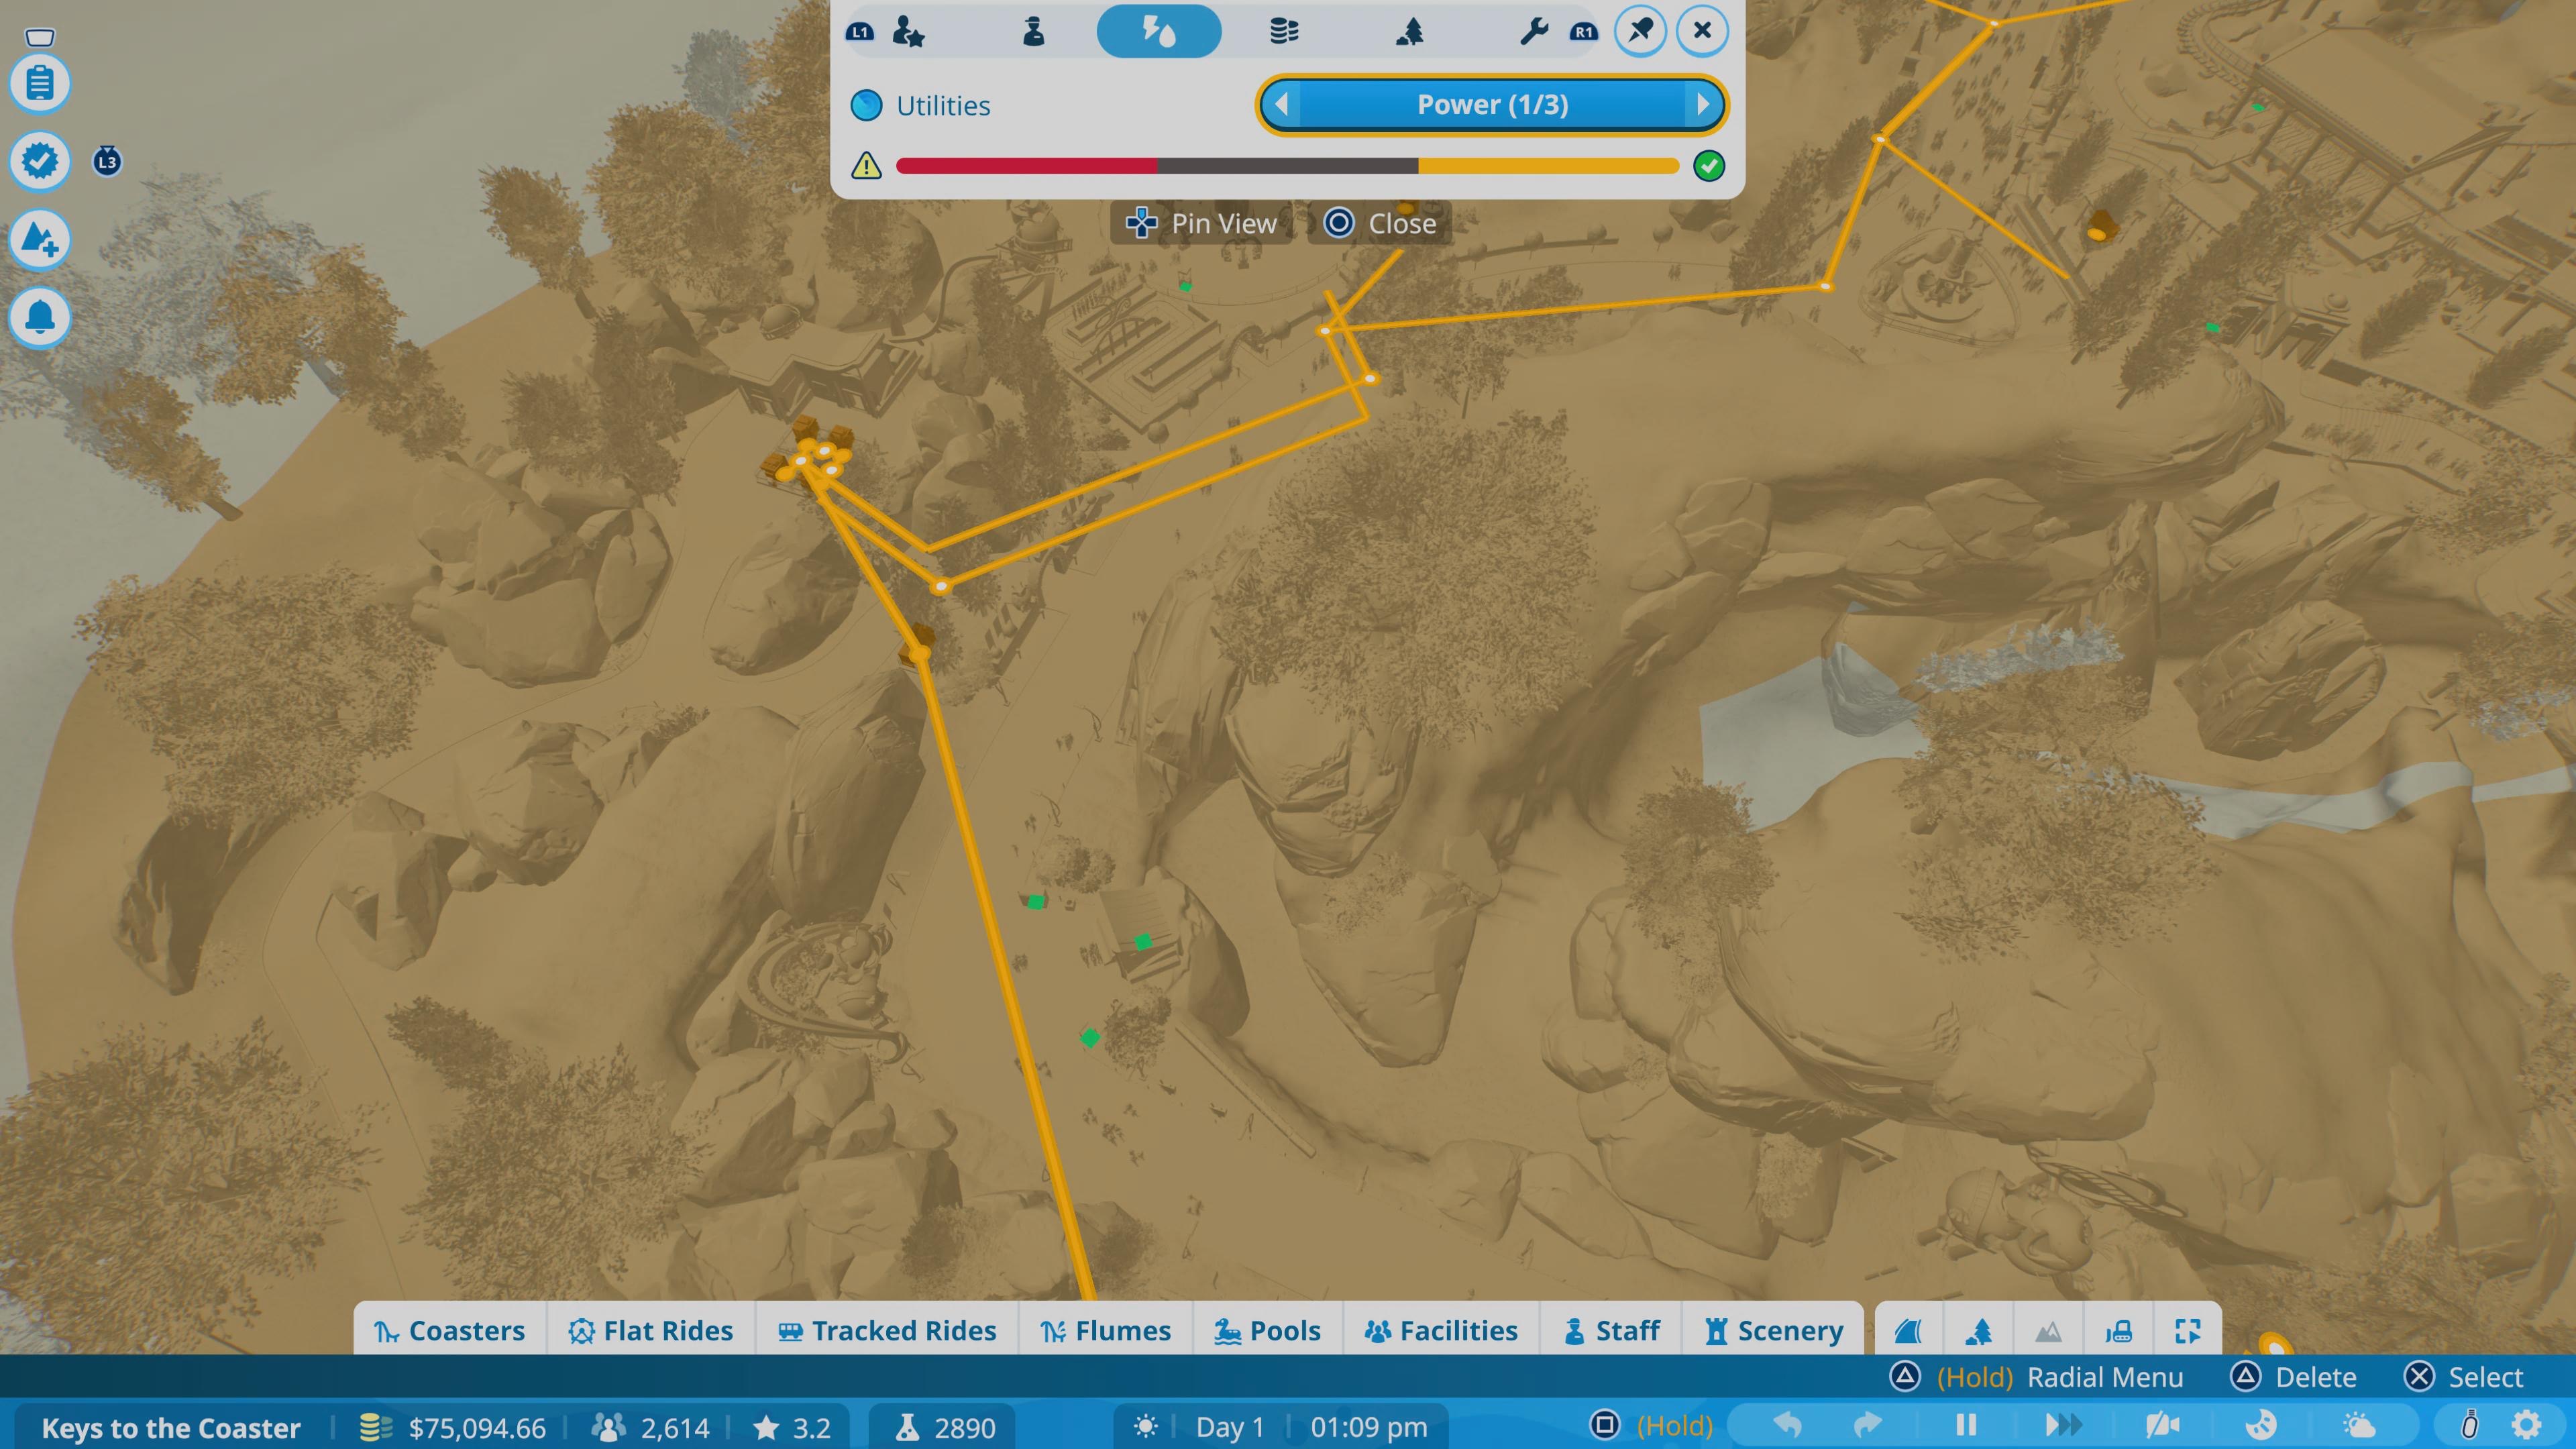
Task: Click the Pin View button
Action: coord(1202,223)
